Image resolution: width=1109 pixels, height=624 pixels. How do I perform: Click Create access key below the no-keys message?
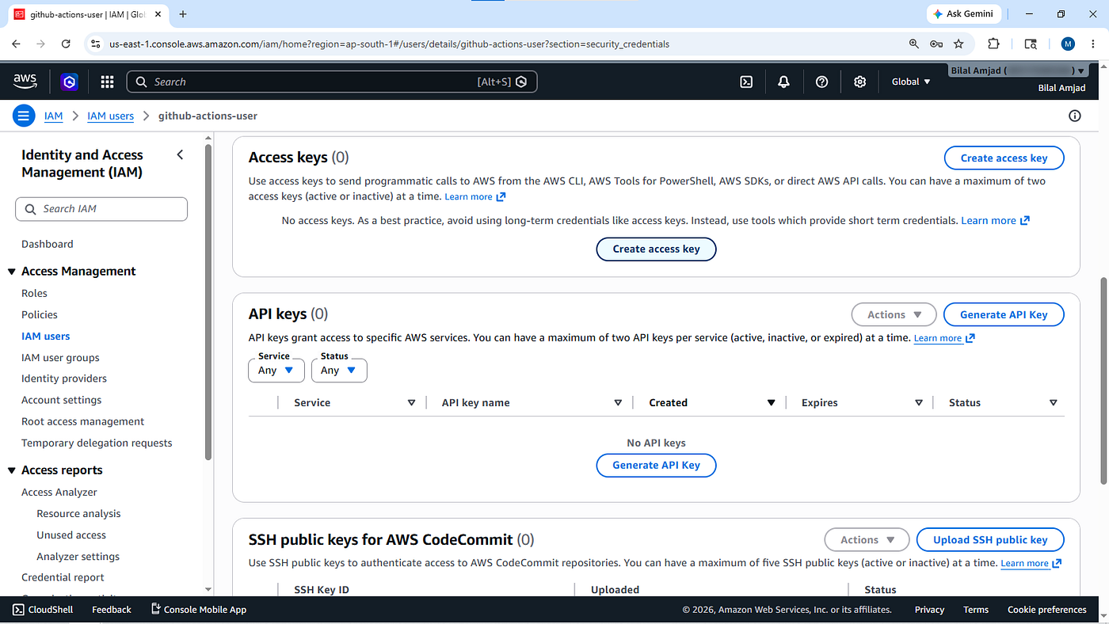click(656, 249)
